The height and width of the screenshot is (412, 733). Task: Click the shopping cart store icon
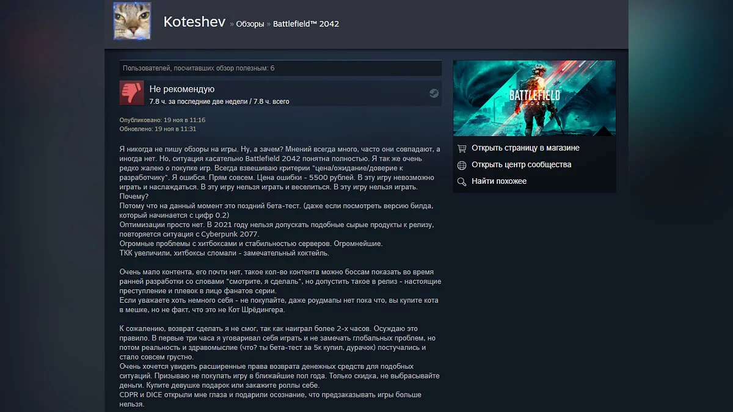(462, 148)
